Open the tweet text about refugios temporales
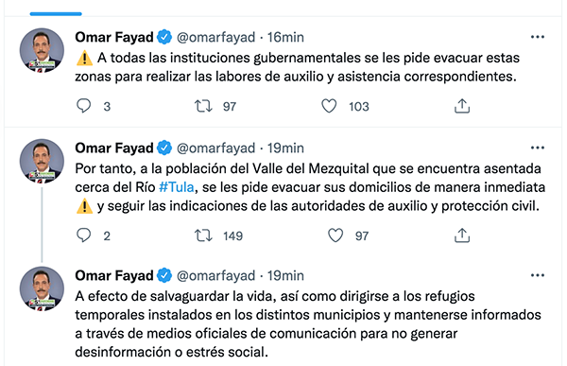567x366 pixels. 308,324
